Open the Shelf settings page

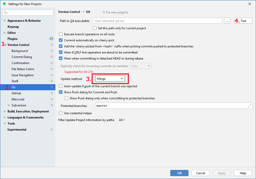pyautogui.click(x=15, y=81)
